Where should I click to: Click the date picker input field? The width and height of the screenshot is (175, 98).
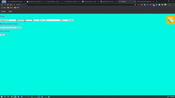click(54, 20)
